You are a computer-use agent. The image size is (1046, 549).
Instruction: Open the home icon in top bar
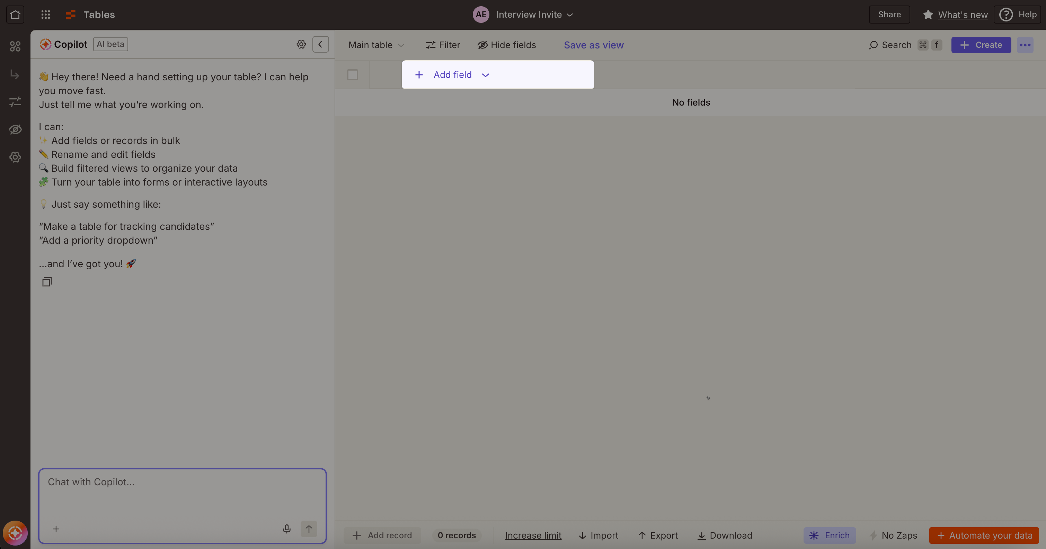coord(15,15)
